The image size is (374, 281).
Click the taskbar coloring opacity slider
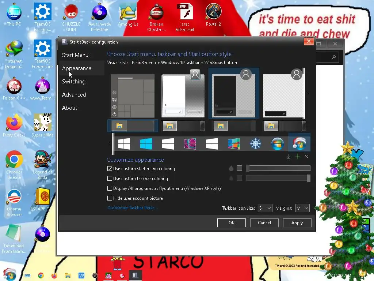278,178
